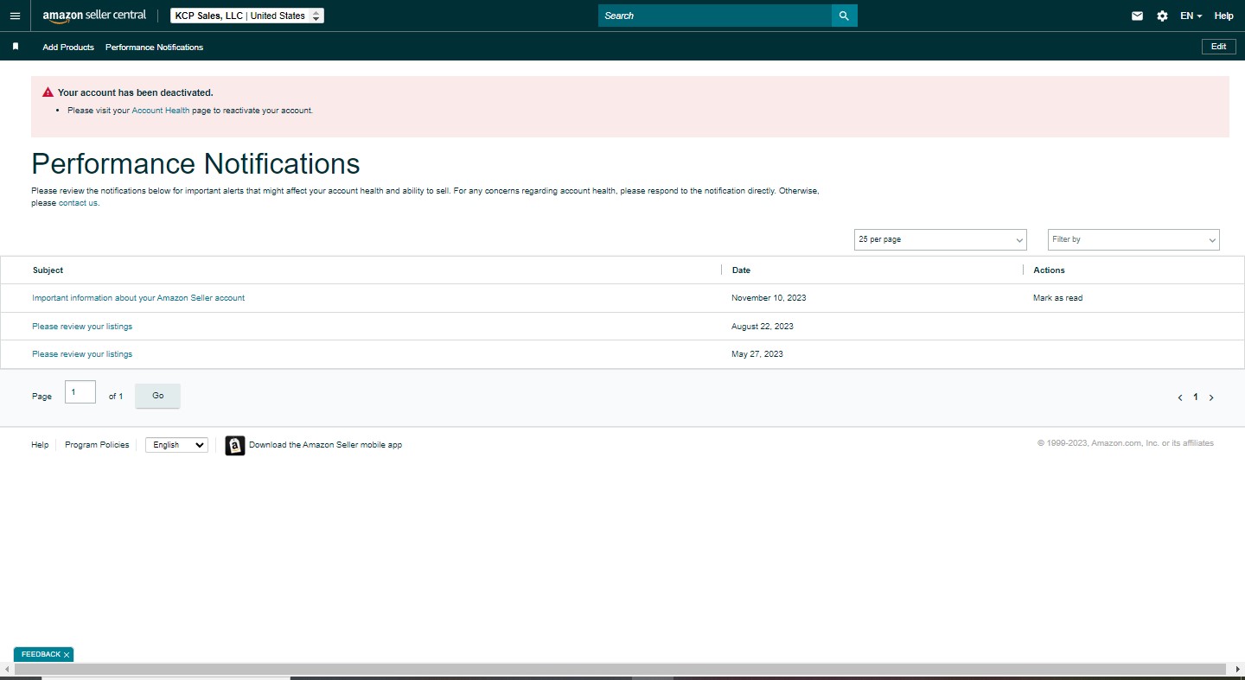
Task: Open the English footer language selector
Action: [176, 445]
